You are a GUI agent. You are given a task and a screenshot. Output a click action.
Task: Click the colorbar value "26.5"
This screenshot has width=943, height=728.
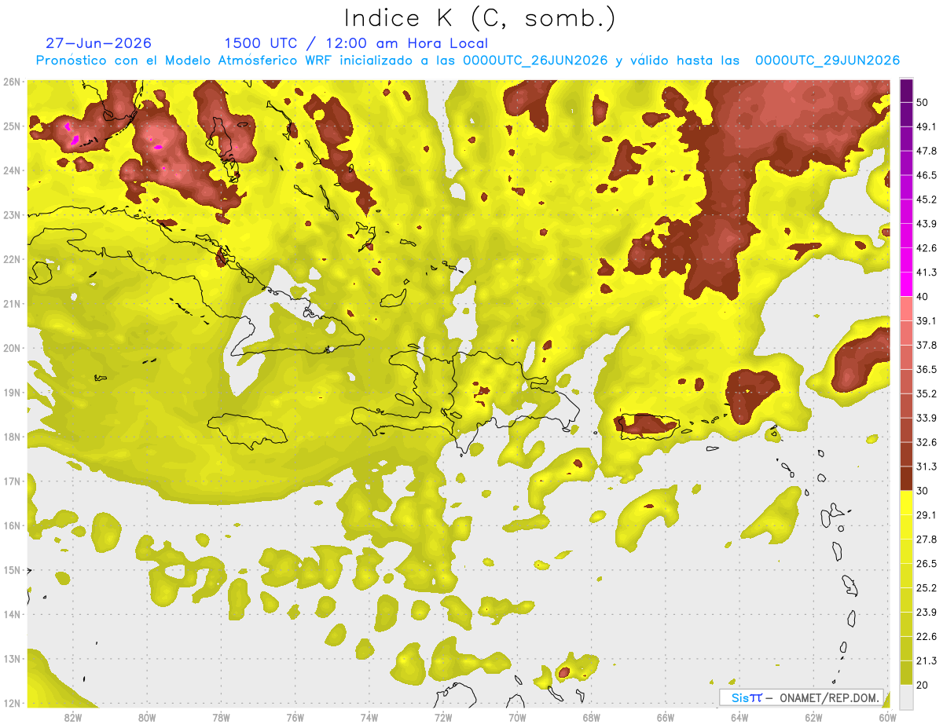click(x=926, y=563)
